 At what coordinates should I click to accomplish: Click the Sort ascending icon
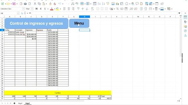pyautogui.click(x=99, y=4)
